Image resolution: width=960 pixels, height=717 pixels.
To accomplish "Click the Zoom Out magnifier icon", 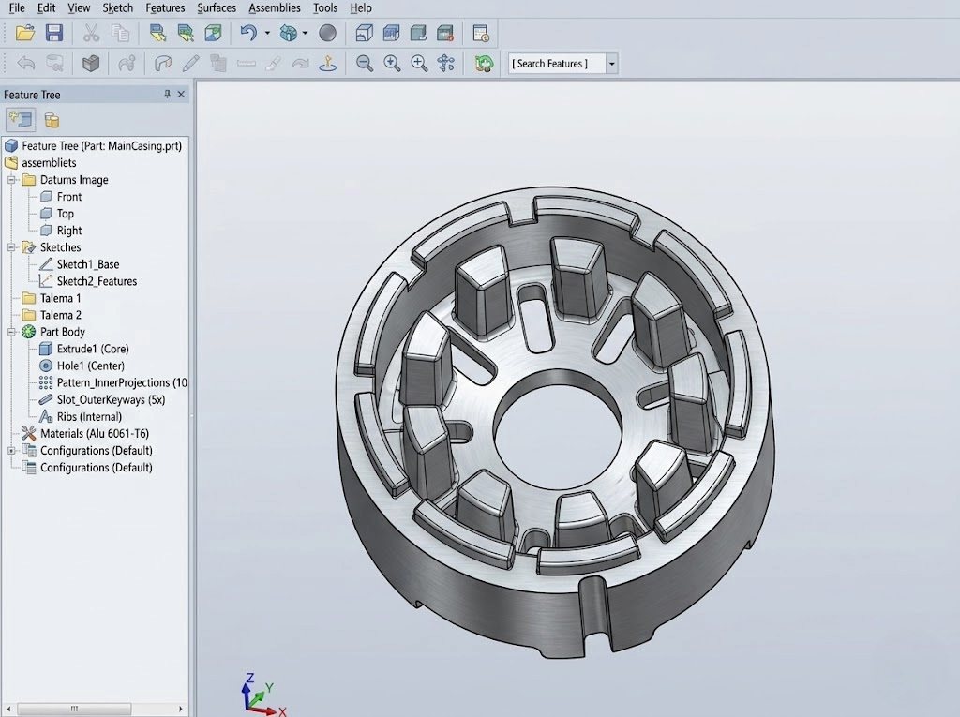I will (365, 64).
